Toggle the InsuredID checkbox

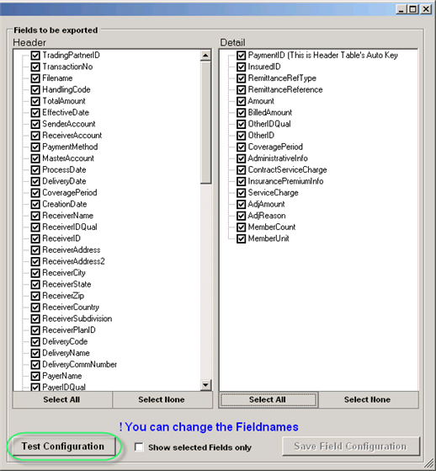point(242,67)
